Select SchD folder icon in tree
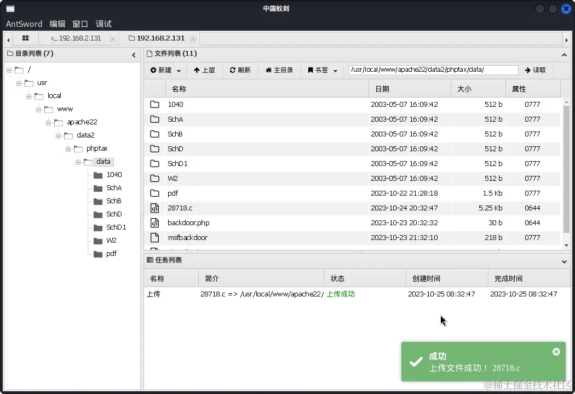 (x=98, y=215)
